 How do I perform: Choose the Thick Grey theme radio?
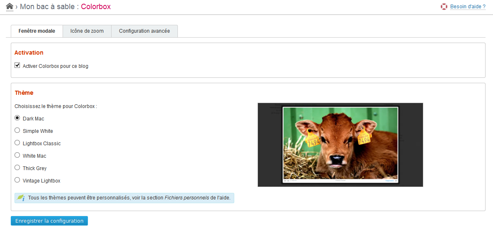click(17, 168)
